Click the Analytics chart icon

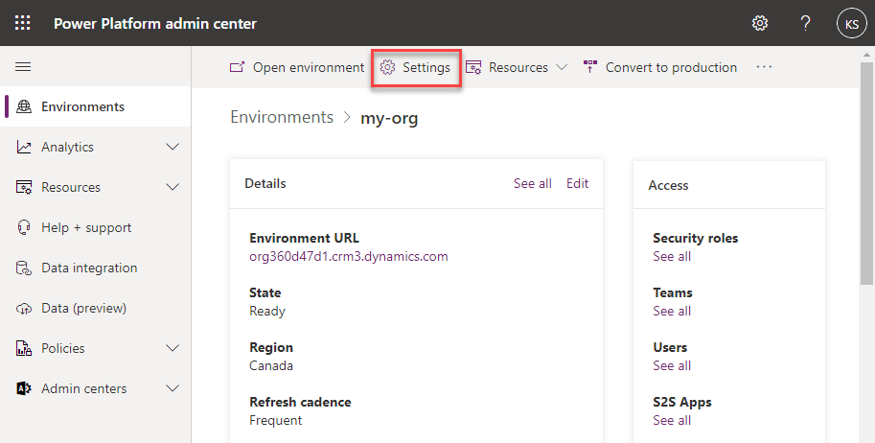click(23, 147)
